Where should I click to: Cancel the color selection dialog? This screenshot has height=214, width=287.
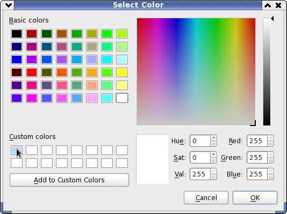coord(206,197)
